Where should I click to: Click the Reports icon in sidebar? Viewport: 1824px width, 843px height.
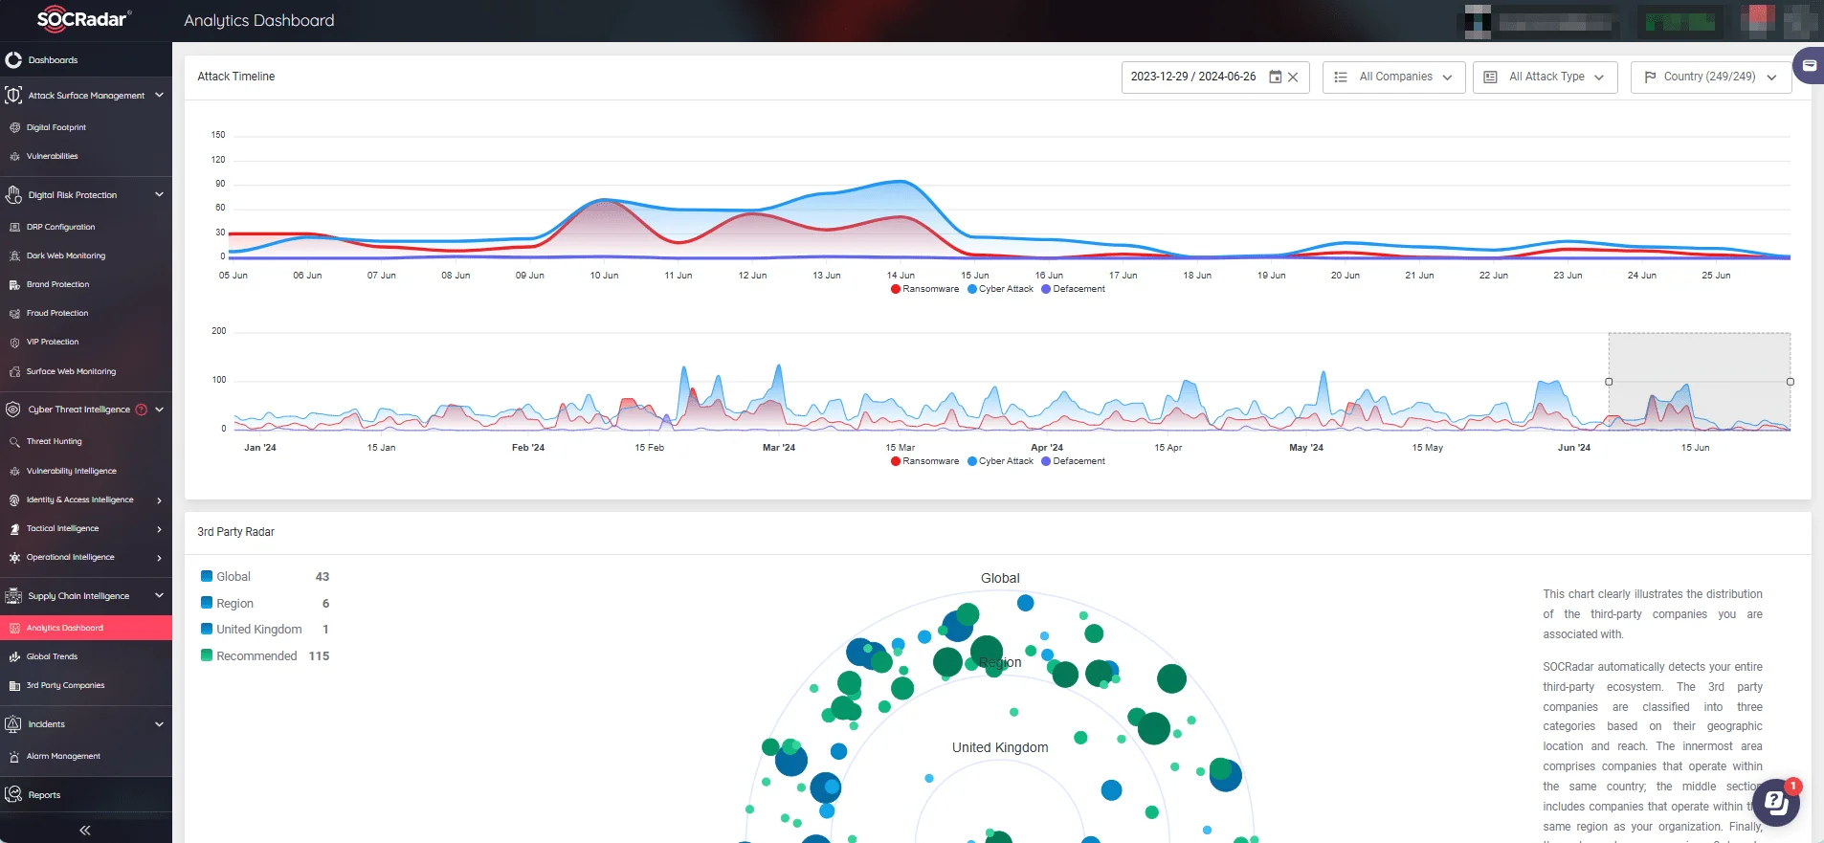coord(13,794)
